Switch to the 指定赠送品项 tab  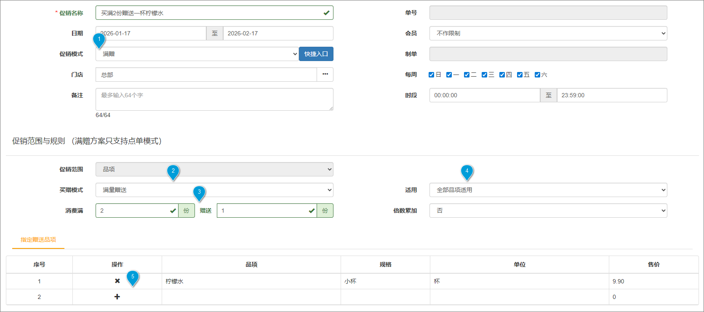tap(38, 240)
